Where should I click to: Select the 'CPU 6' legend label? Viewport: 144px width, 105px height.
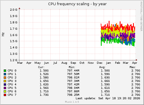pyautogui.click(x=12, y=91)
